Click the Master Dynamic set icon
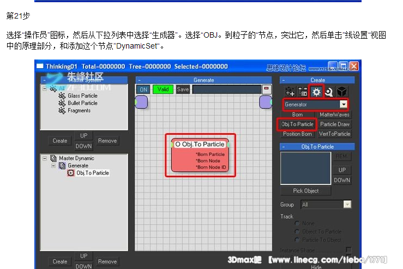The image size is (403, 269). [53, 158]
